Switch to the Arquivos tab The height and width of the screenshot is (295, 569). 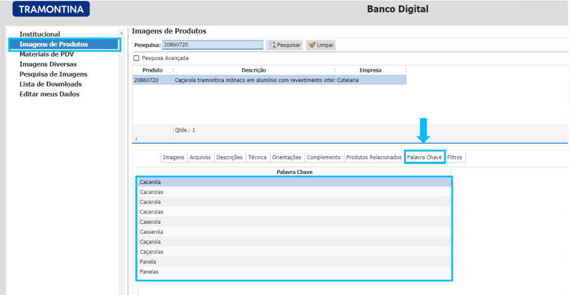pyautogui.click(x=201, y=157)
